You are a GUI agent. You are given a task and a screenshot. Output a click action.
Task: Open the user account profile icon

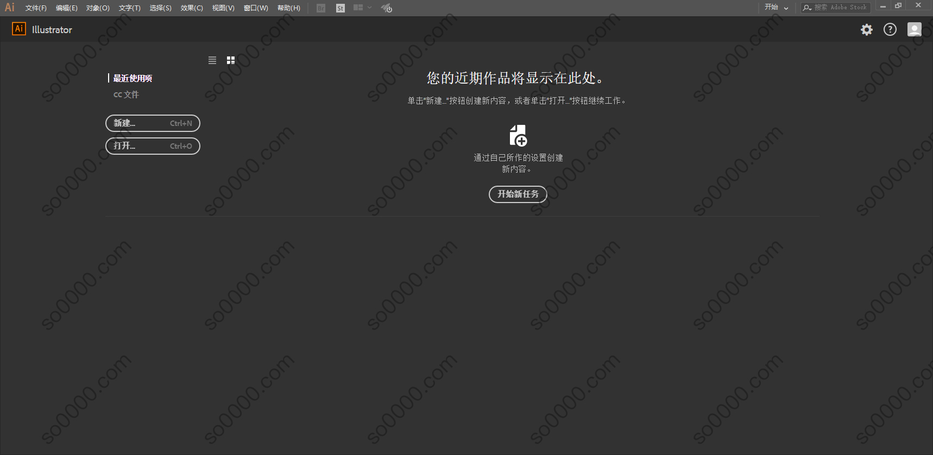(x=915, y=30)
